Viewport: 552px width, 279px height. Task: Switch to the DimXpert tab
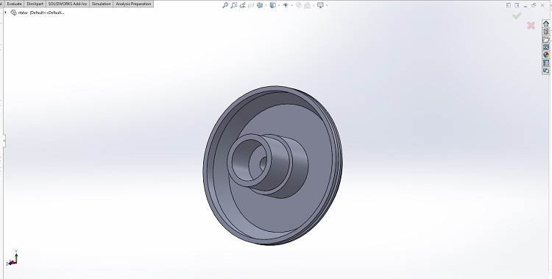tap(35, 4)
